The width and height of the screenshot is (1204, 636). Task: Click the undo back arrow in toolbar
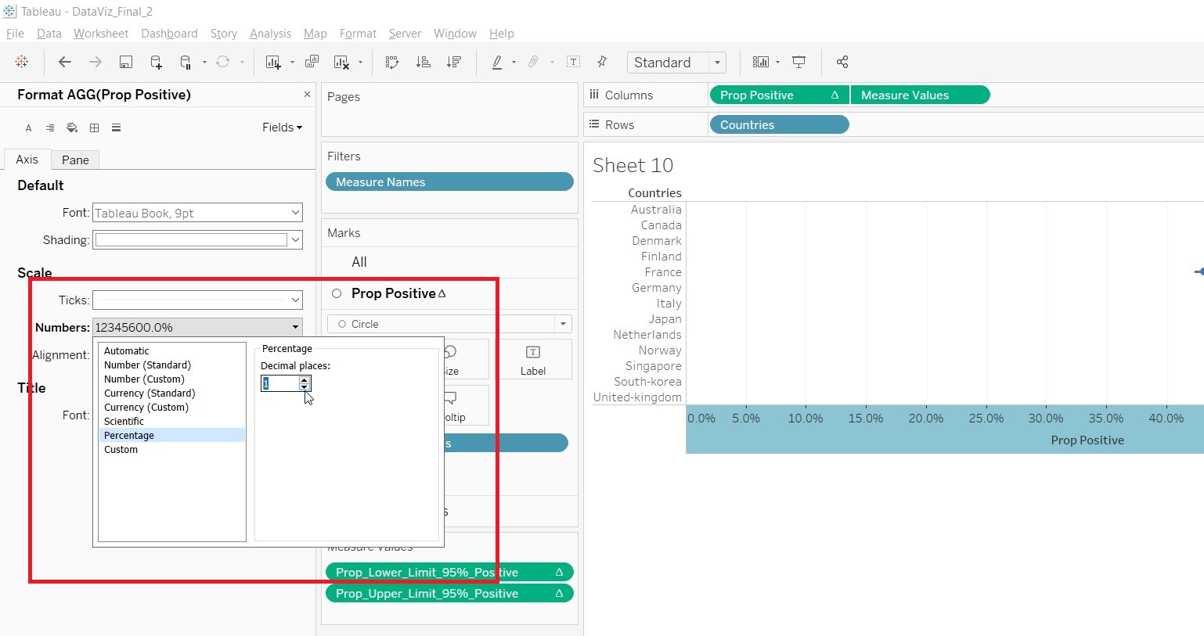tap(65, 63)
